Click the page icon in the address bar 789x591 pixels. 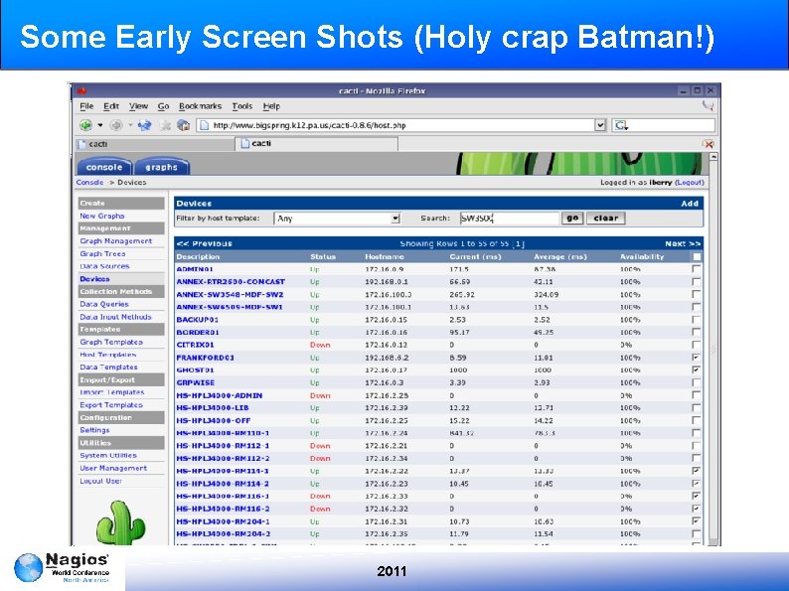coord(204,125)
